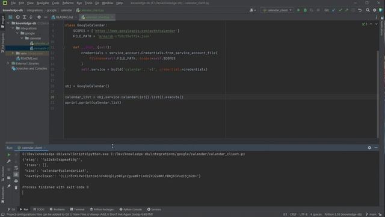Viewport: 385px width, 217px height.
Task: Push commits with the Git push arrow icon
Action: (x=346, y=10)
